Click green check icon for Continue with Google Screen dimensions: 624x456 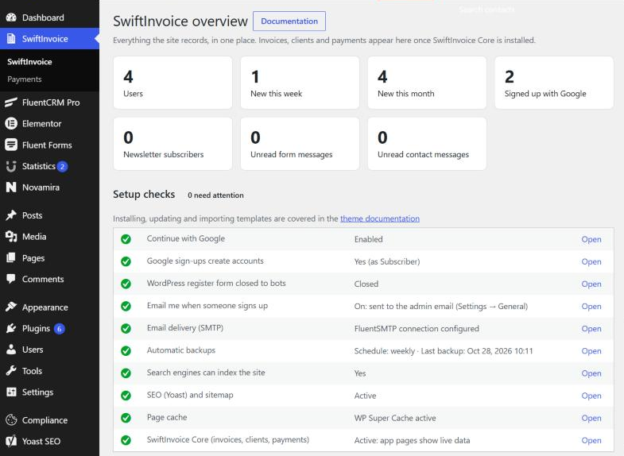(x=126, y=239)
